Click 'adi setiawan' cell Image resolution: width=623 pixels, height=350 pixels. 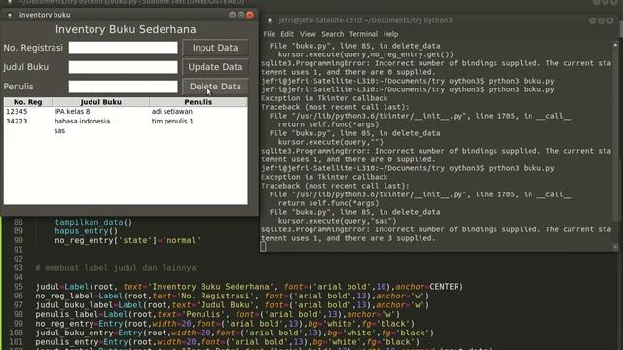pyautogui.click(x=171, y=112)
